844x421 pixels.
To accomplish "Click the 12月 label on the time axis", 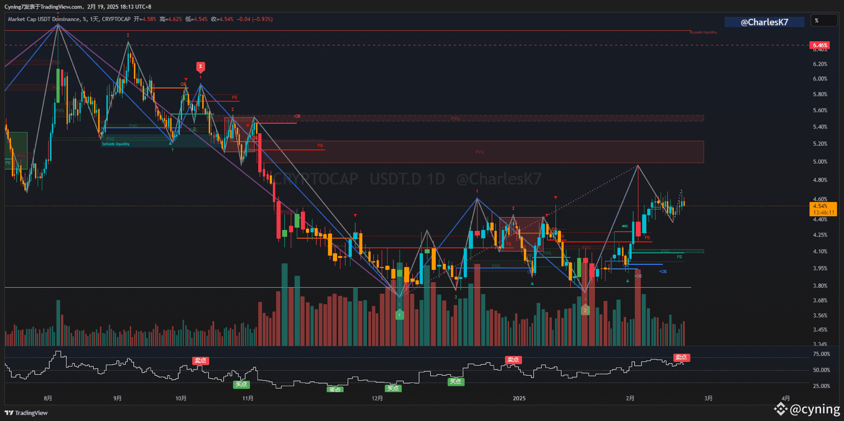I will point(377,398).
